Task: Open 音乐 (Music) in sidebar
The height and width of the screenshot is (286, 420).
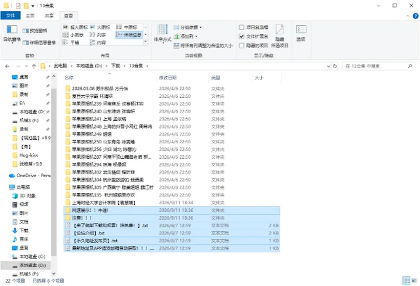Action: (x=21, y=239)
